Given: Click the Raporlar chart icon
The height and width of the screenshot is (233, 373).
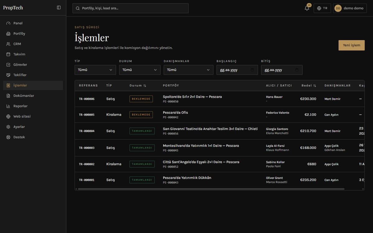Looking at the screenshot, I should [x=8, y=106].
